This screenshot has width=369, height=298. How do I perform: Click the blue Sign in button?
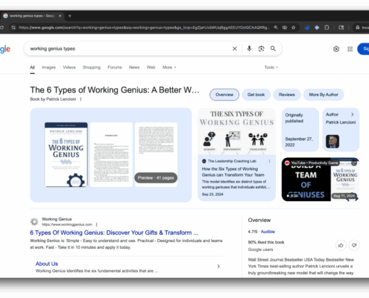pos(363,49)
